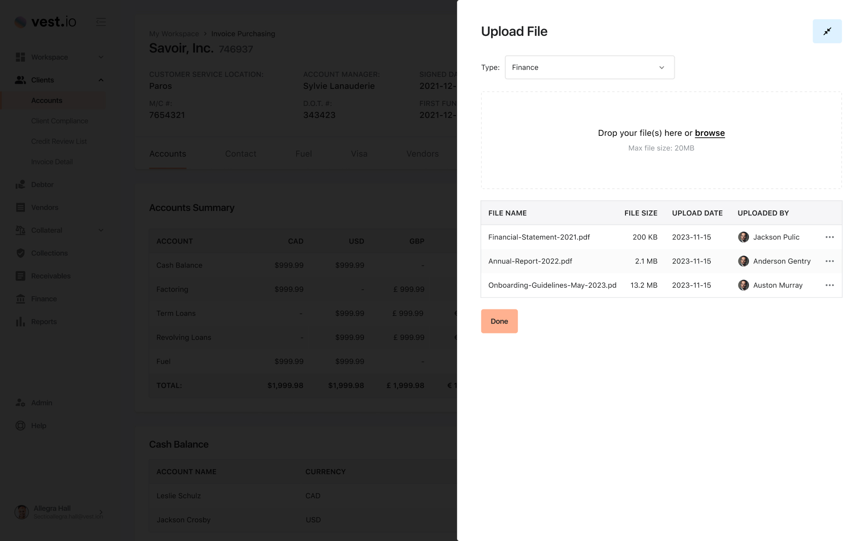Click the Collections shield icon

pos(20,253)
